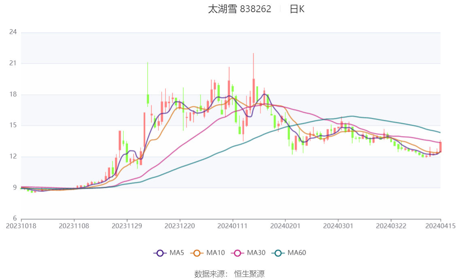
Task: Click the teal MA60 legend circle marker
Action: tap(278, 253)
